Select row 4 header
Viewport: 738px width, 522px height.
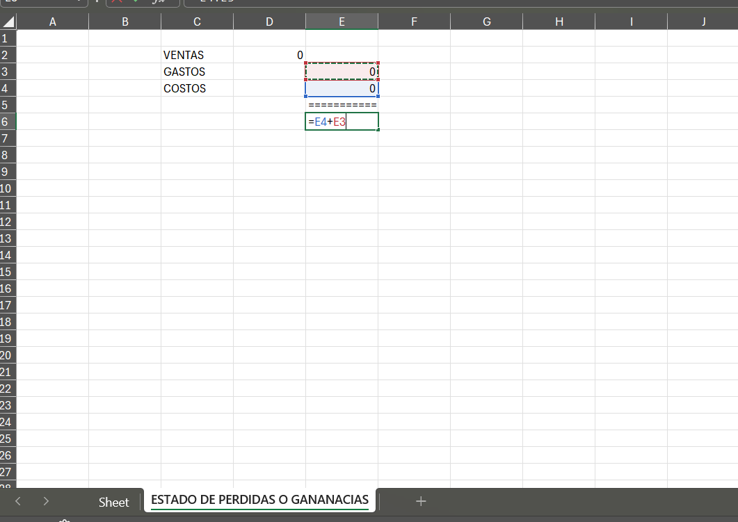[x=8, y=88]
